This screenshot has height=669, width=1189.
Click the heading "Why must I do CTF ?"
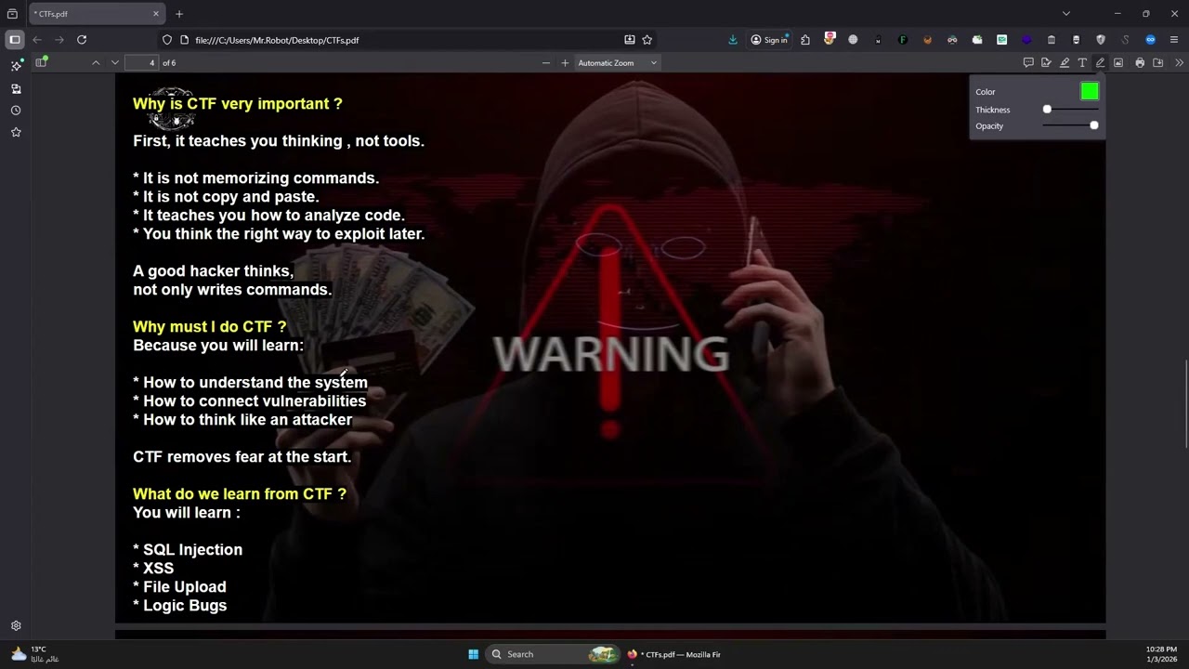210,327
